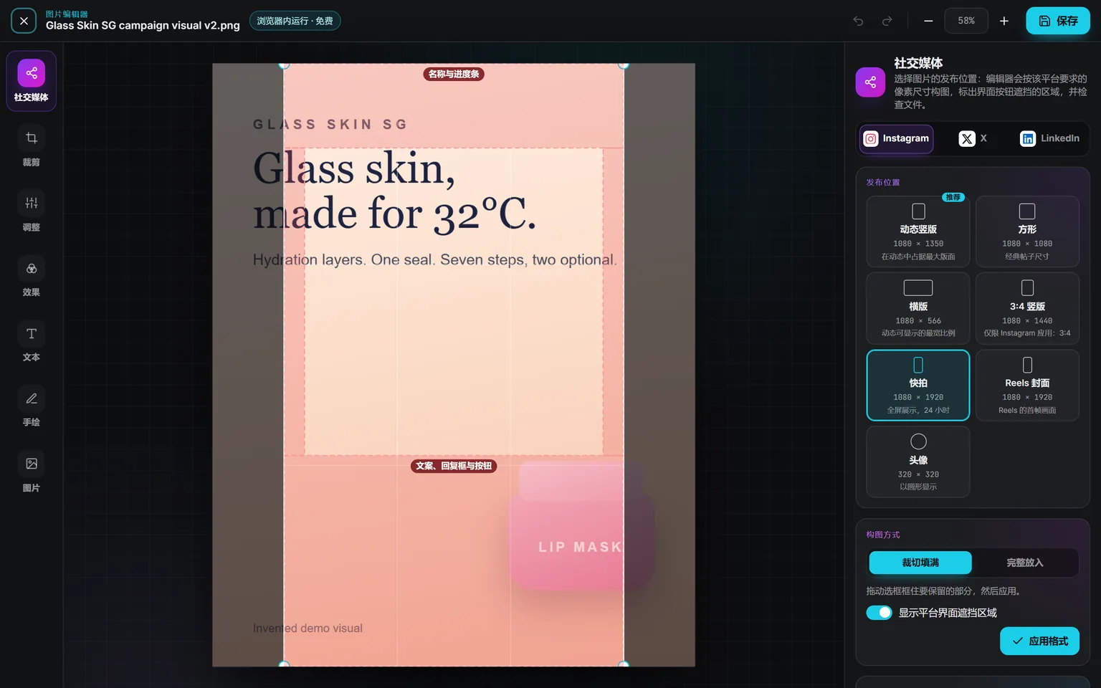1101x688 pixels.
Task: Click the redo arrow icon
Action: click(887, 21)
